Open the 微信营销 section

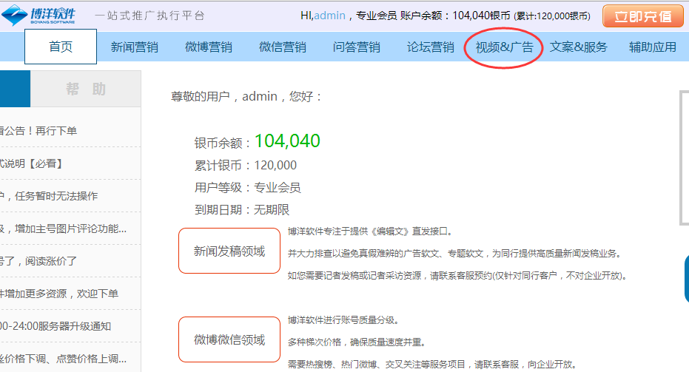(282, 47)
